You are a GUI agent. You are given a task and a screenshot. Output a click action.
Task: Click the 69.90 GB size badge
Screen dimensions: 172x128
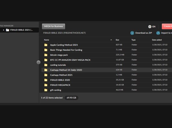(x=72, y=98)
